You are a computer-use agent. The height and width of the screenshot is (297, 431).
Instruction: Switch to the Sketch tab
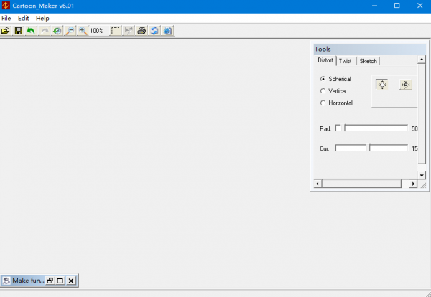[x=368, y=61]
